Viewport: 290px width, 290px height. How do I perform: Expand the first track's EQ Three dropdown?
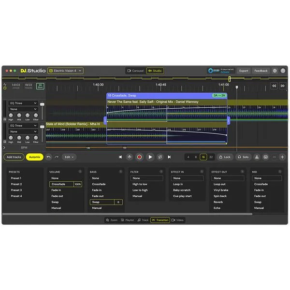point(23,103)
